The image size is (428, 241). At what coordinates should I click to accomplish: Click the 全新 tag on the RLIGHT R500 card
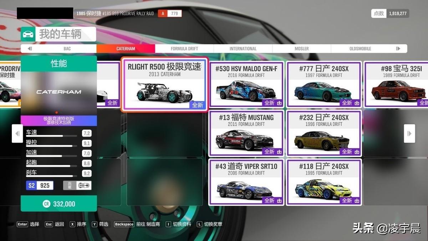coord(197,105)
